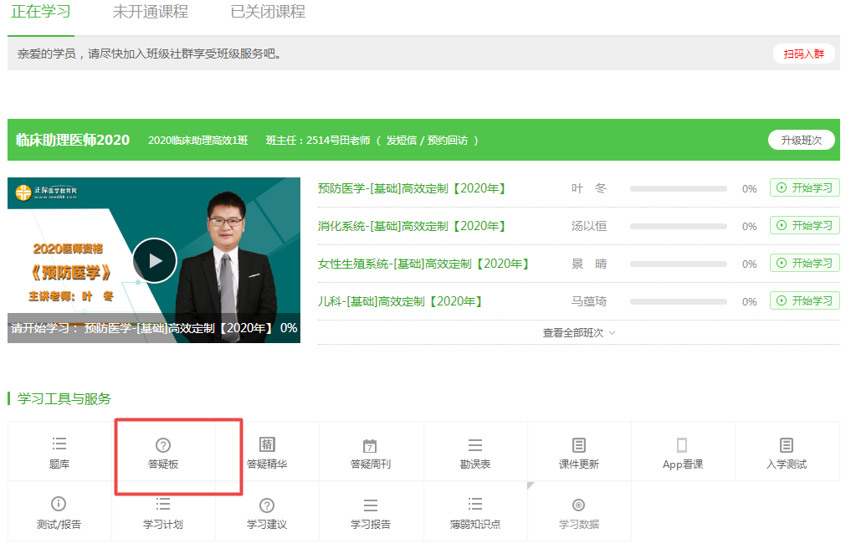The image size is (851, 554).
Task: Open the 薄弱知识点 weak points icon
Action: [474, 505]
